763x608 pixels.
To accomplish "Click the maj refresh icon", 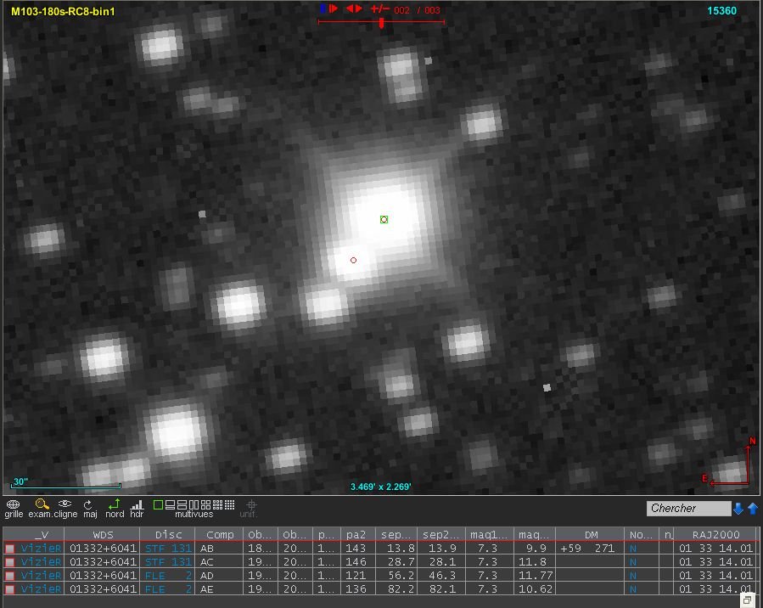I will coord(88,504).
